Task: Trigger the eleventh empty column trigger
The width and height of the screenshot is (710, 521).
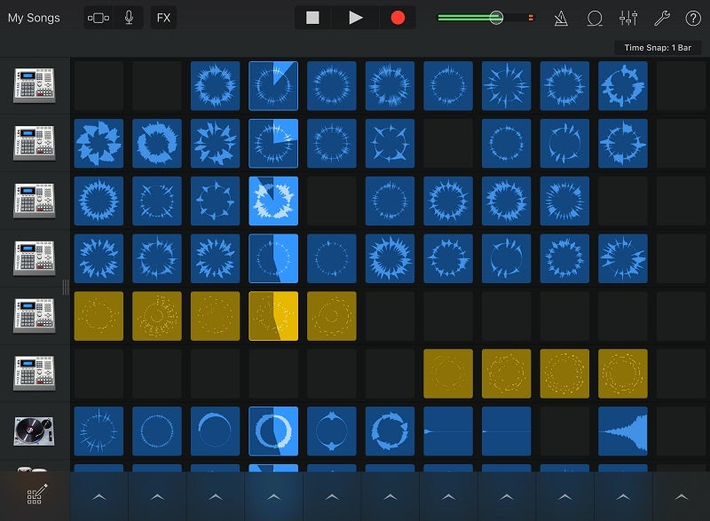Action: (x=681, y=496)
